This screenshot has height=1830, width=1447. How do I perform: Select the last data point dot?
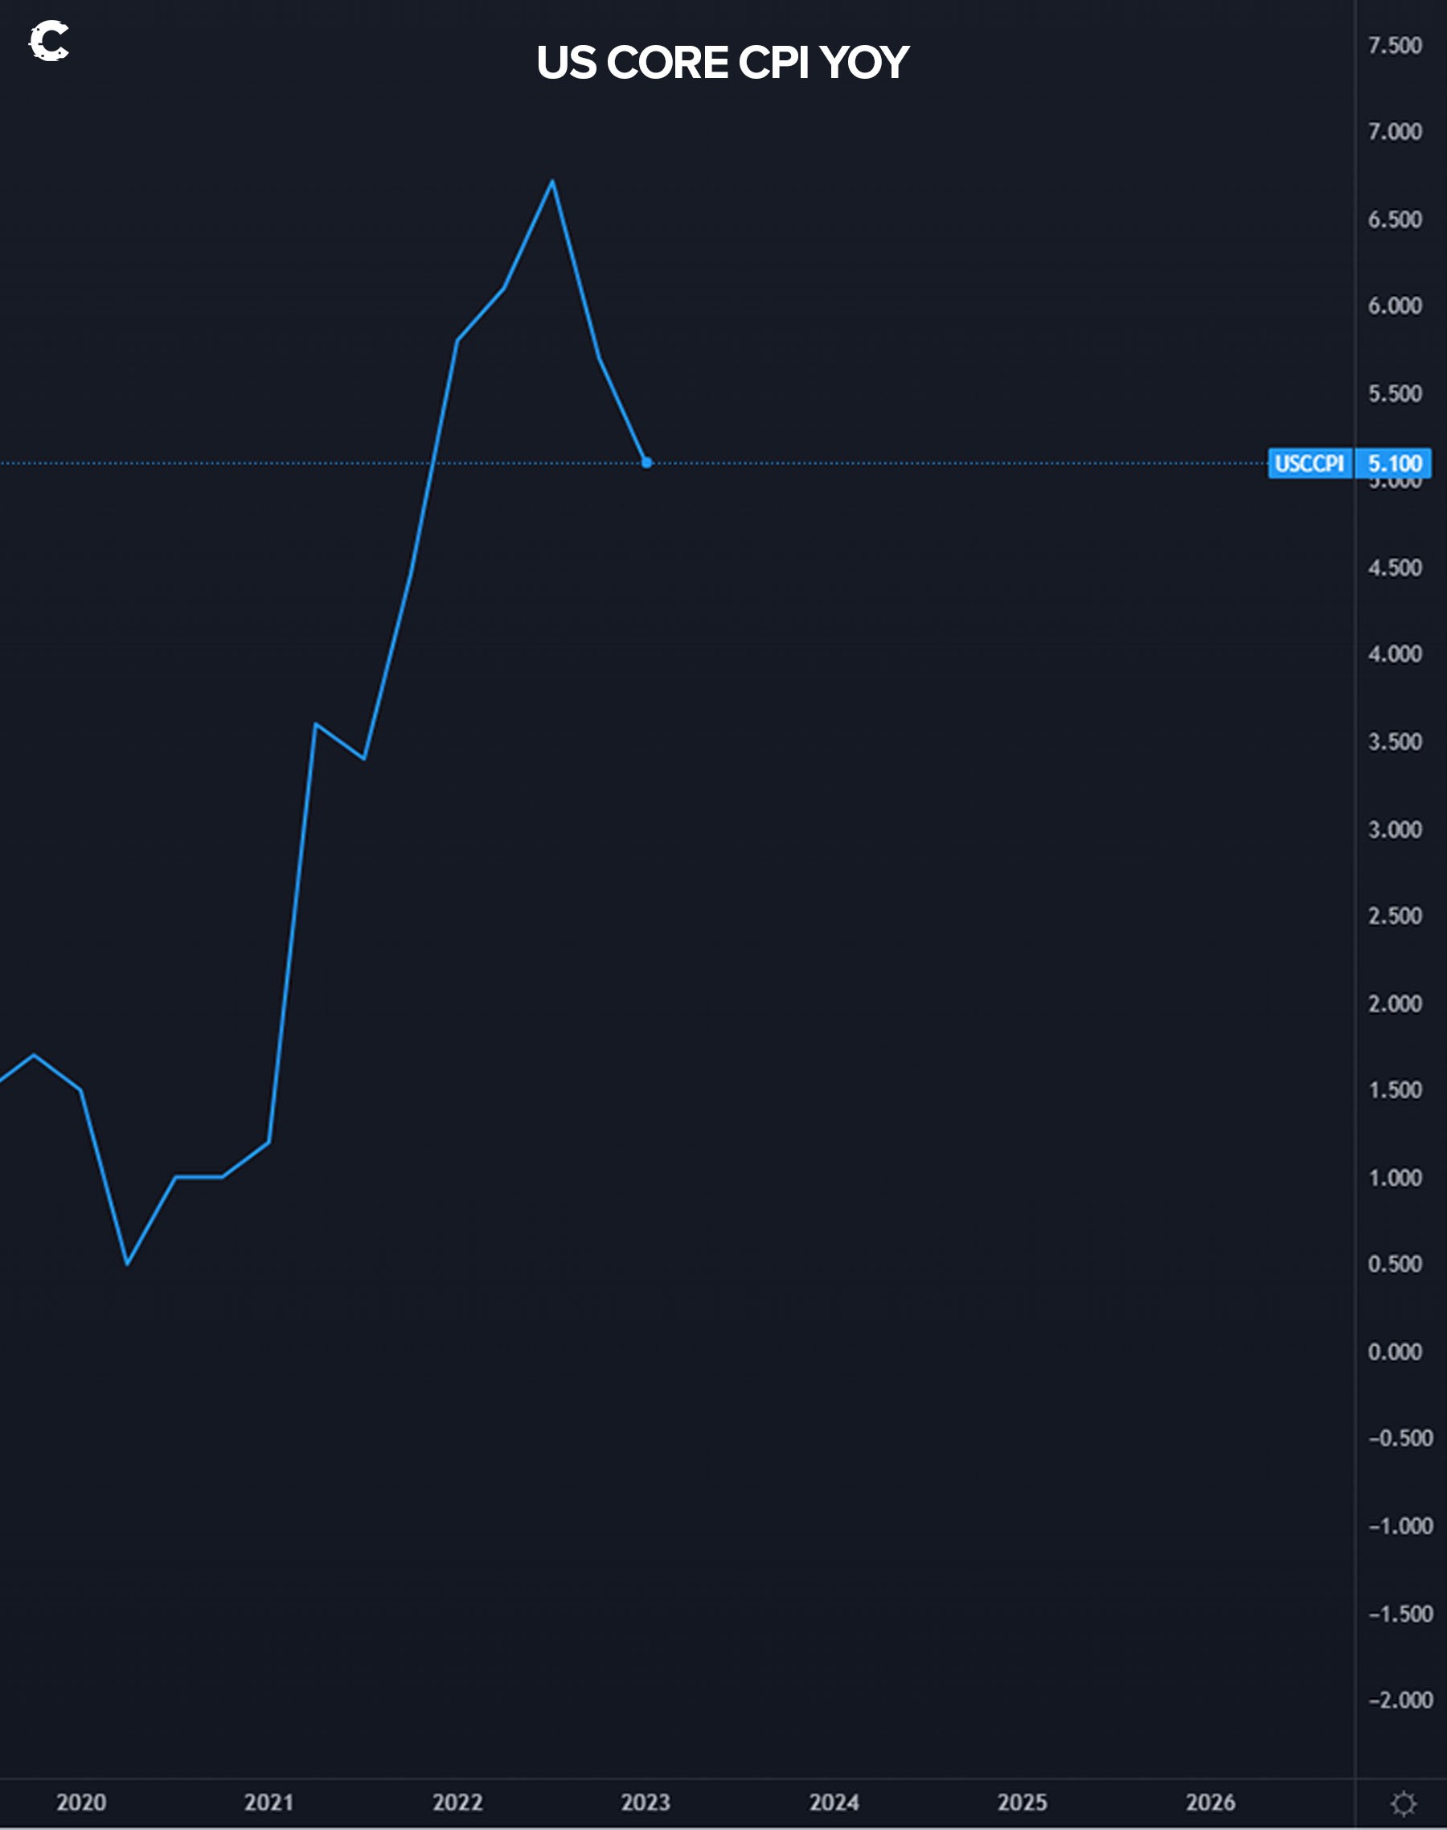pos(647,462)
